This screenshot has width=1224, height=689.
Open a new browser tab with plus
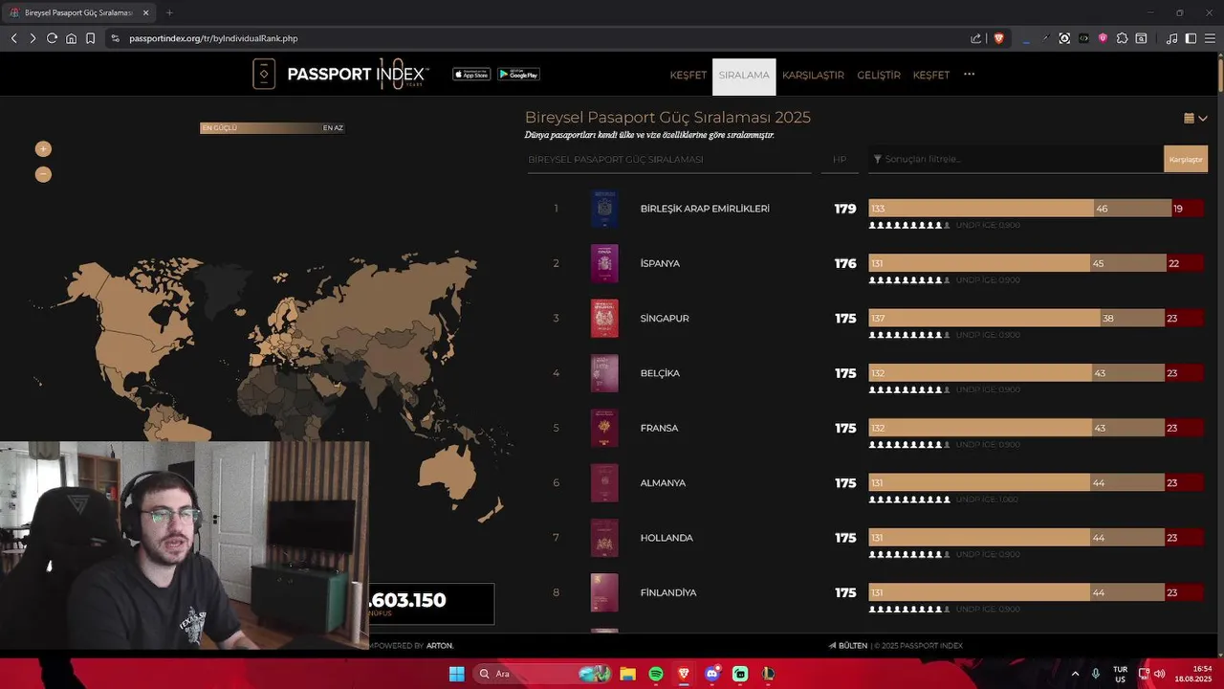point(169,12)
